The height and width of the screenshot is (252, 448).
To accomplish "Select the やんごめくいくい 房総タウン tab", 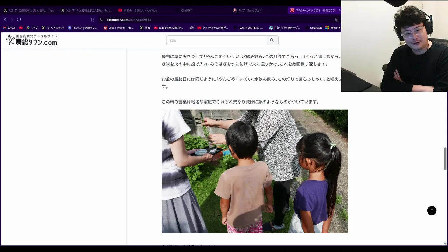I will [x=313, y=10].
